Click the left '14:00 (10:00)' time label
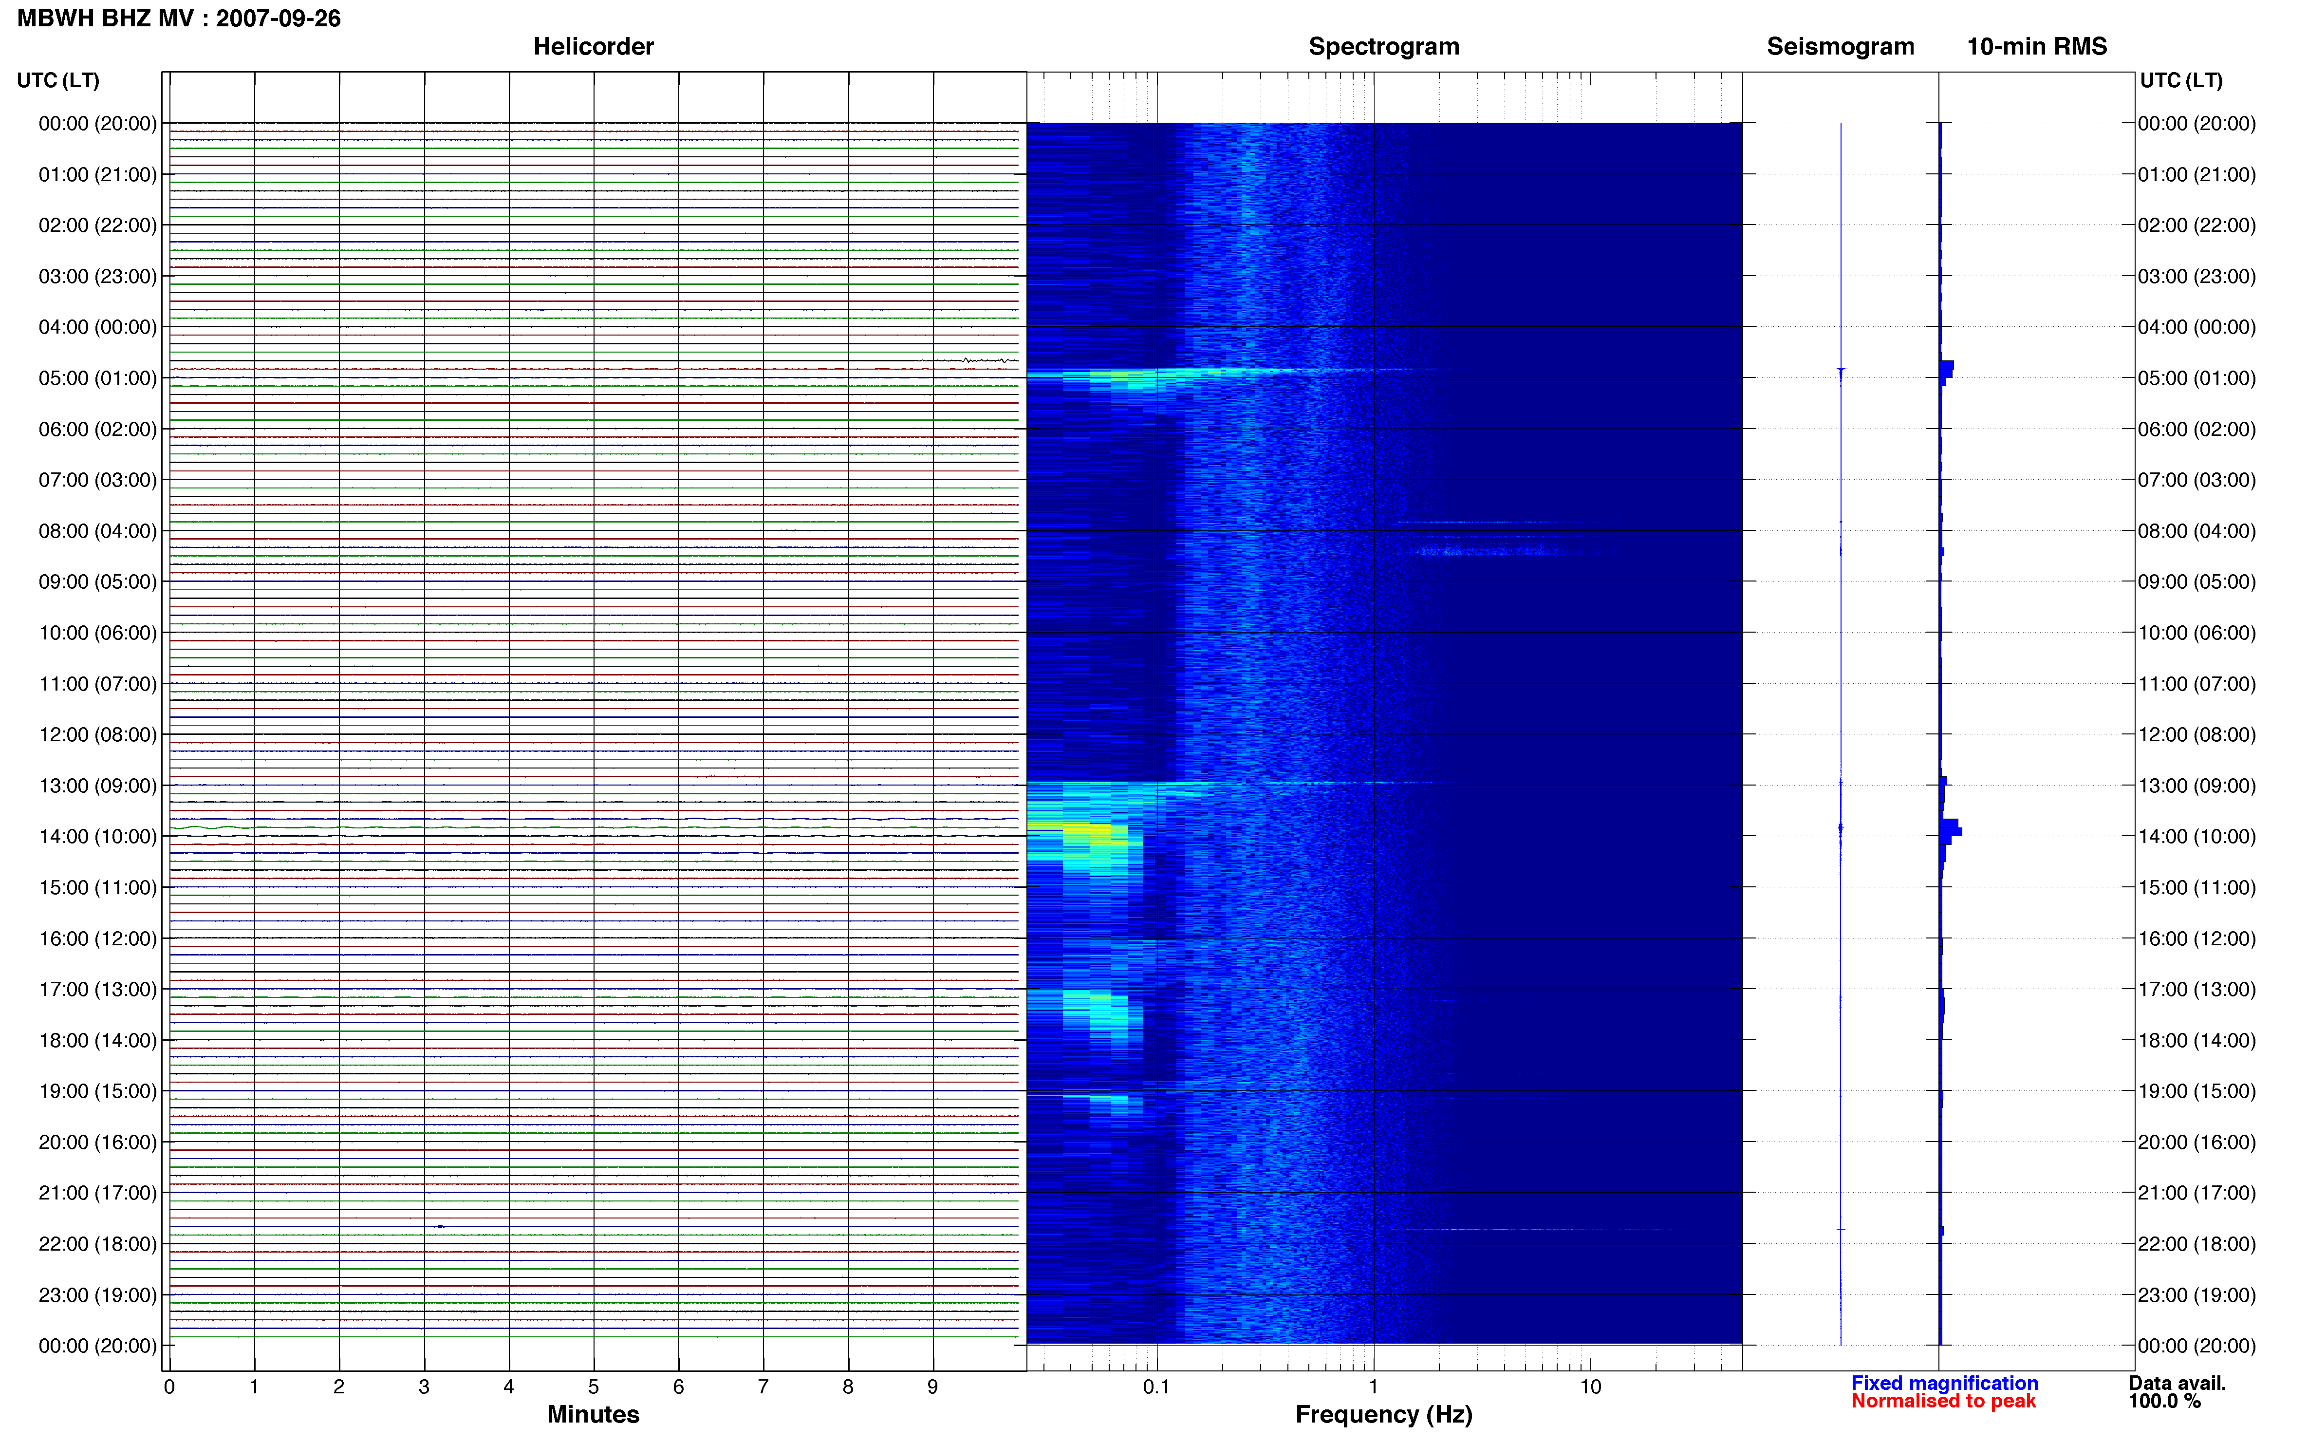2308x1443 pixels. [x=97, y=836]
